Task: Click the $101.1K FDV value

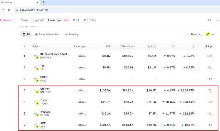Action: pos(105,125)
